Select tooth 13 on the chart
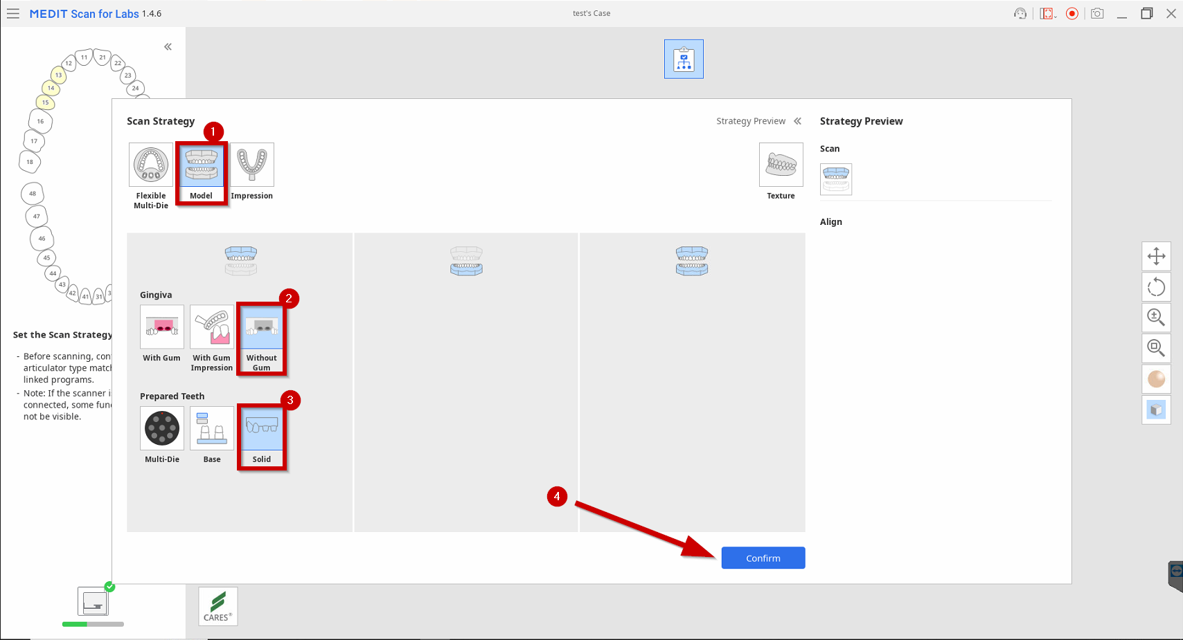This screenshot has width=1183, height=640. 59,75
